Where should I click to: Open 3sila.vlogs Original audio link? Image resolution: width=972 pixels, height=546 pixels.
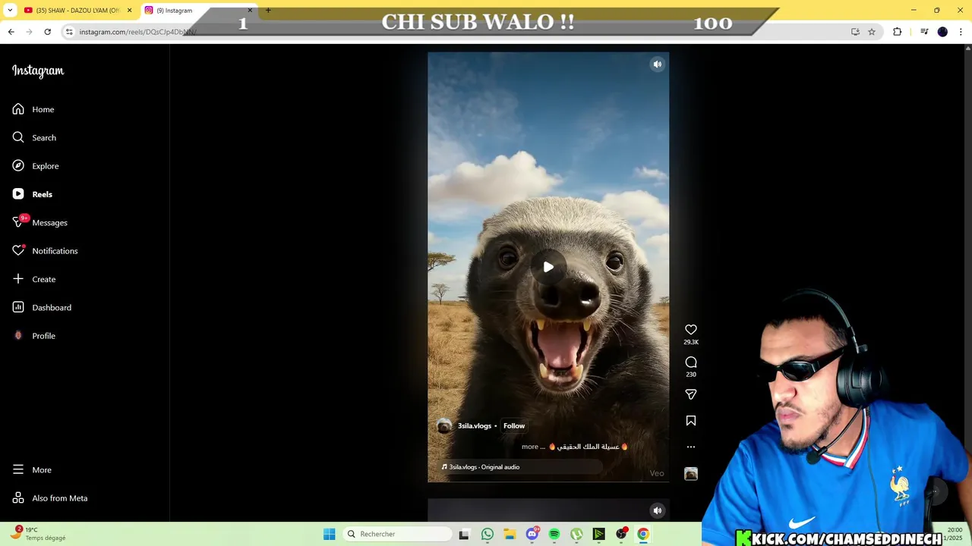[x=484, y=467]
